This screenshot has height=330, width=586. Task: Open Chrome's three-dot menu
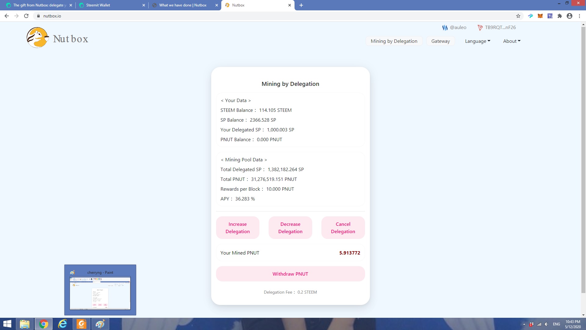579,16
